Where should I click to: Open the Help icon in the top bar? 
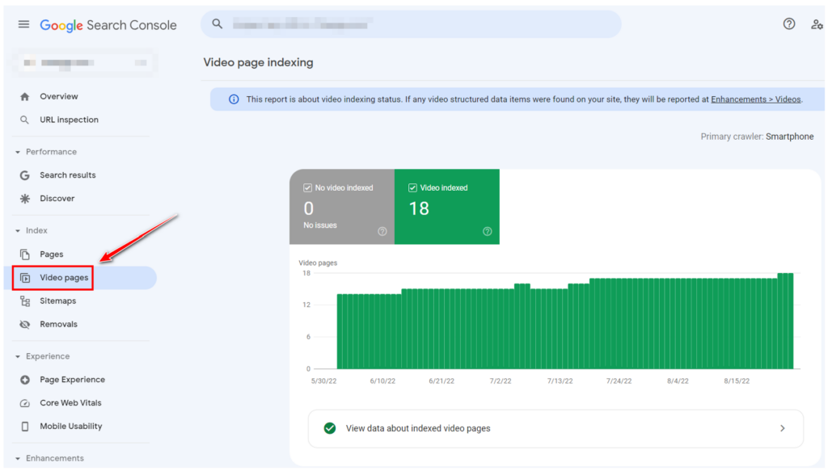(x=788, y=24)
